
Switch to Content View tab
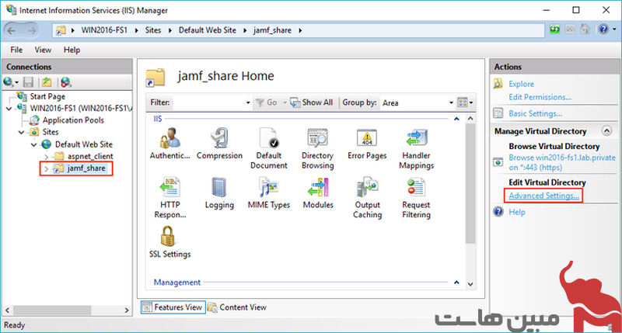click(x=237, y=307)
